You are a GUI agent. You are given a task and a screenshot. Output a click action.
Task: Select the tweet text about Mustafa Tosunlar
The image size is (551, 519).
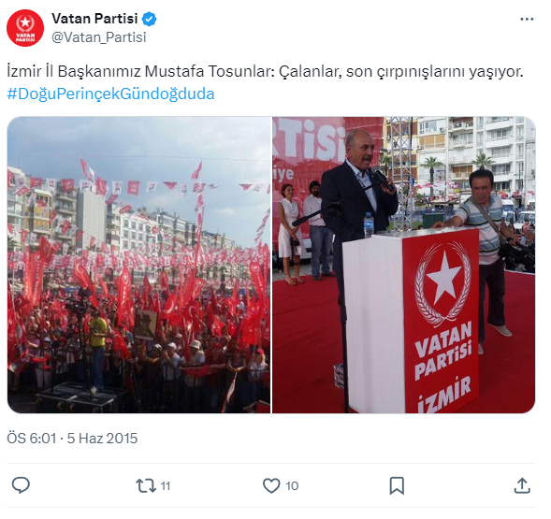click(x=265, y=71)
